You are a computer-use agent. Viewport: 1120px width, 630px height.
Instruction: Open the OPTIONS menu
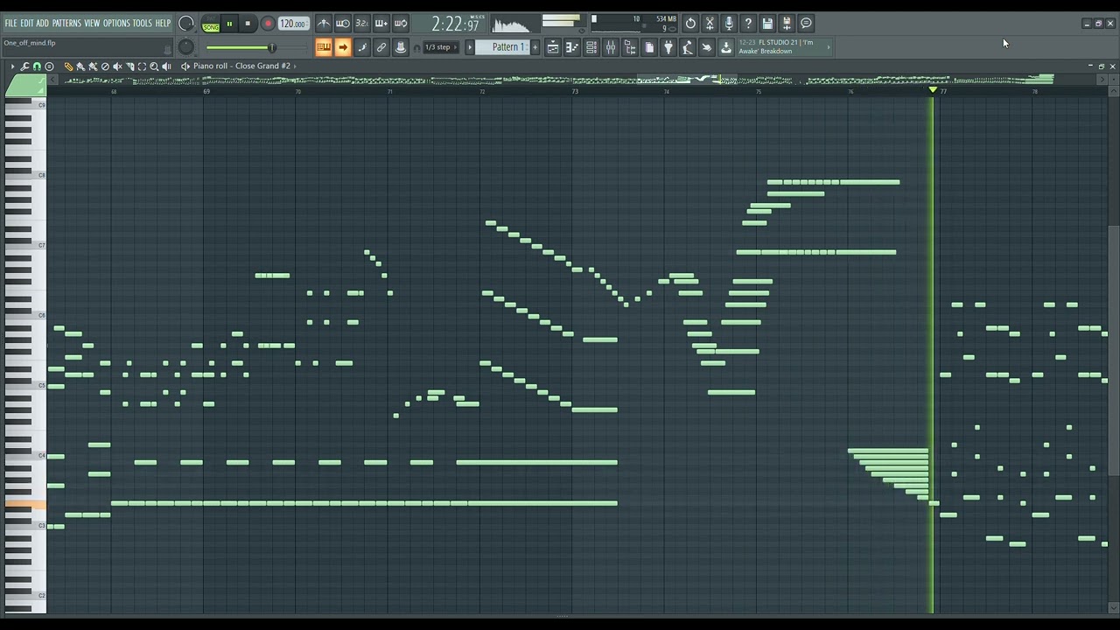[x=116, y=23]
